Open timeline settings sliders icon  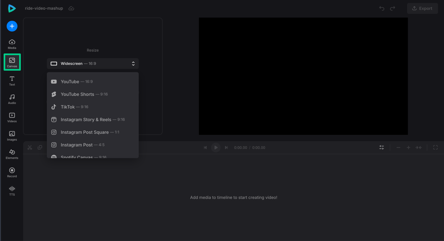tap(382, 148)
